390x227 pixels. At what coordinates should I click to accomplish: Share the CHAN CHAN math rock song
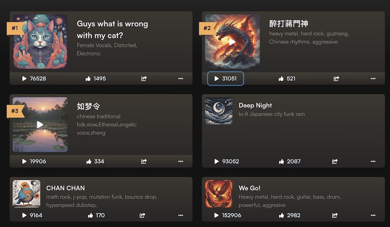pyautogui.click(x=142, y=215)
